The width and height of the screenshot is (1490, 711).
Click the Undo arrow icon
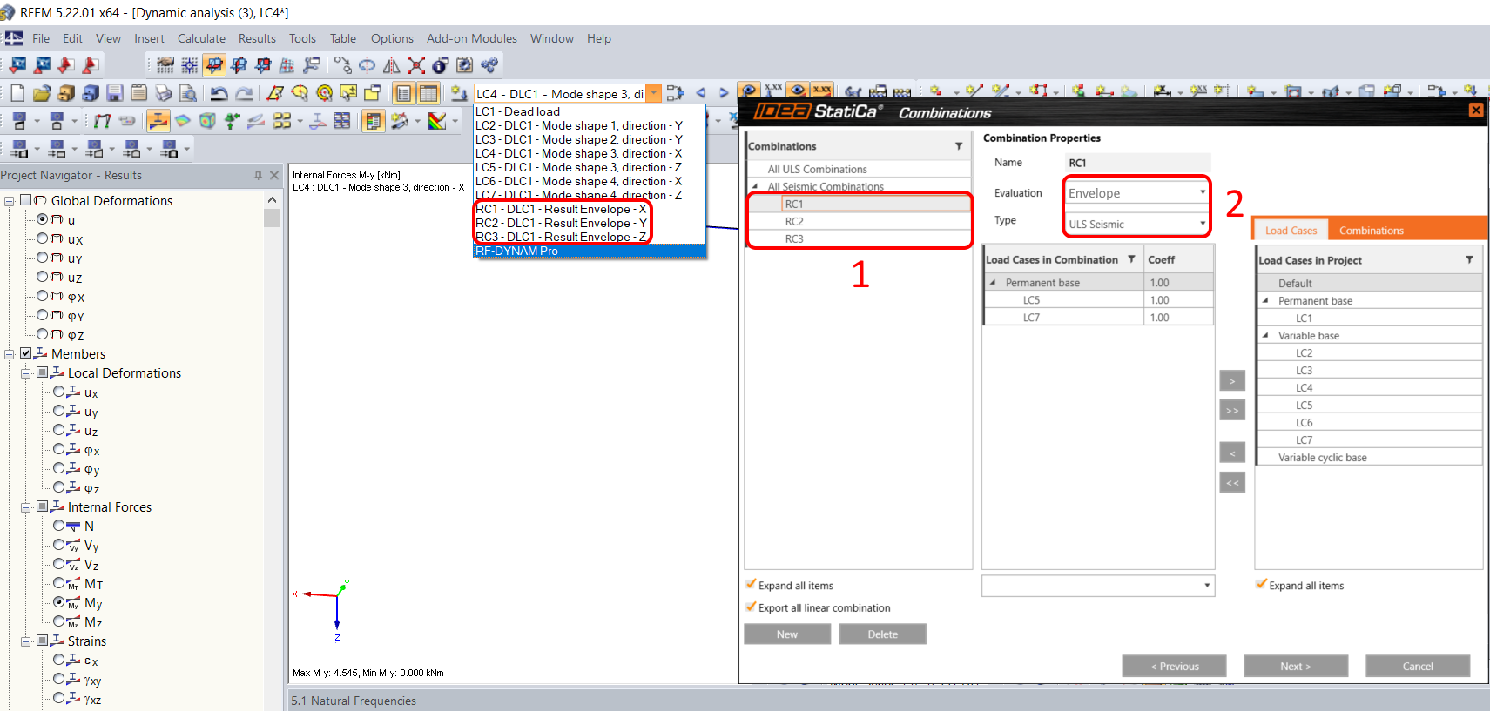[219, 93]
